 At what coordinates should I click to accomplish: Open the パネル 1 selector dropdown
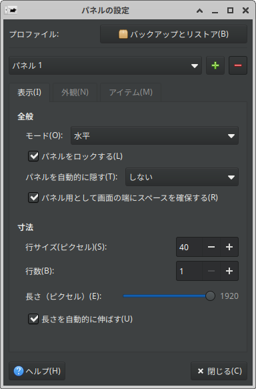[x=105, y=65]
